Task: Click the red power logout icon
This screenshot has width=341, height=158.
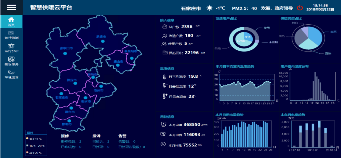Action: click(x=300, y=8)
